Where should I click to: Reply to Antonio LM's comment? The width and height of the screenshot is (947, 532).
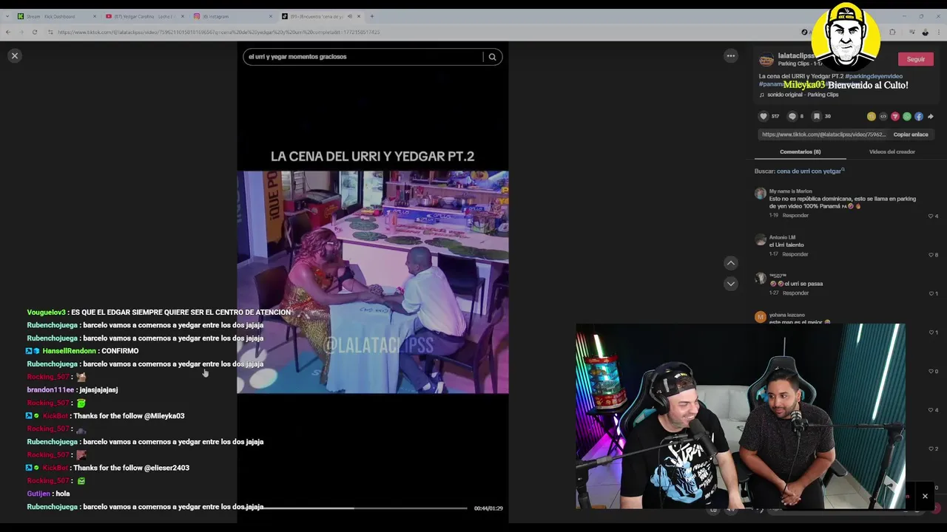pos(795,254)
